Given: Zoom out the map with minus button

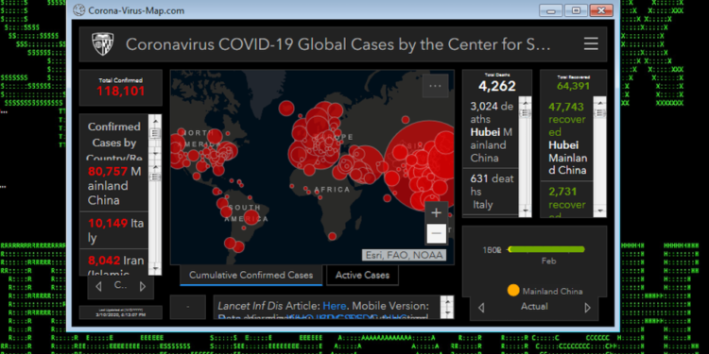Looking at the screenshot, I should pyautogui.click(x=437, y=233).
